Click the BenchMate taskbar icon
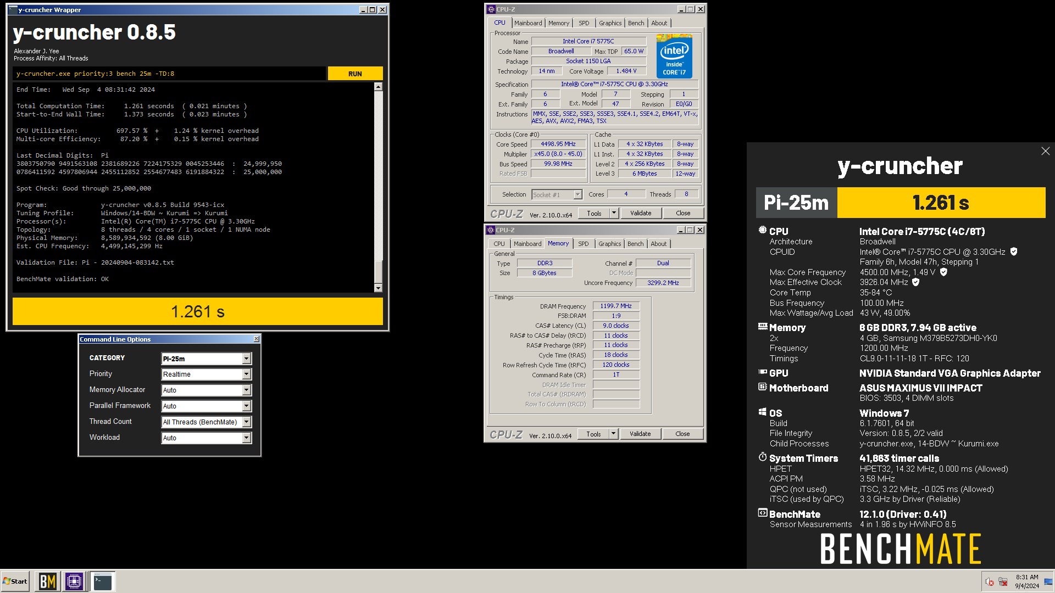Screen dimensions: 1055x593 (48, 581)
